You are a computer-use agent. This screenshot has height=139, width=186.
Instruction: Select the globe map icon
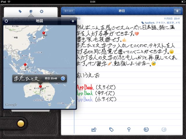(31, 12)
